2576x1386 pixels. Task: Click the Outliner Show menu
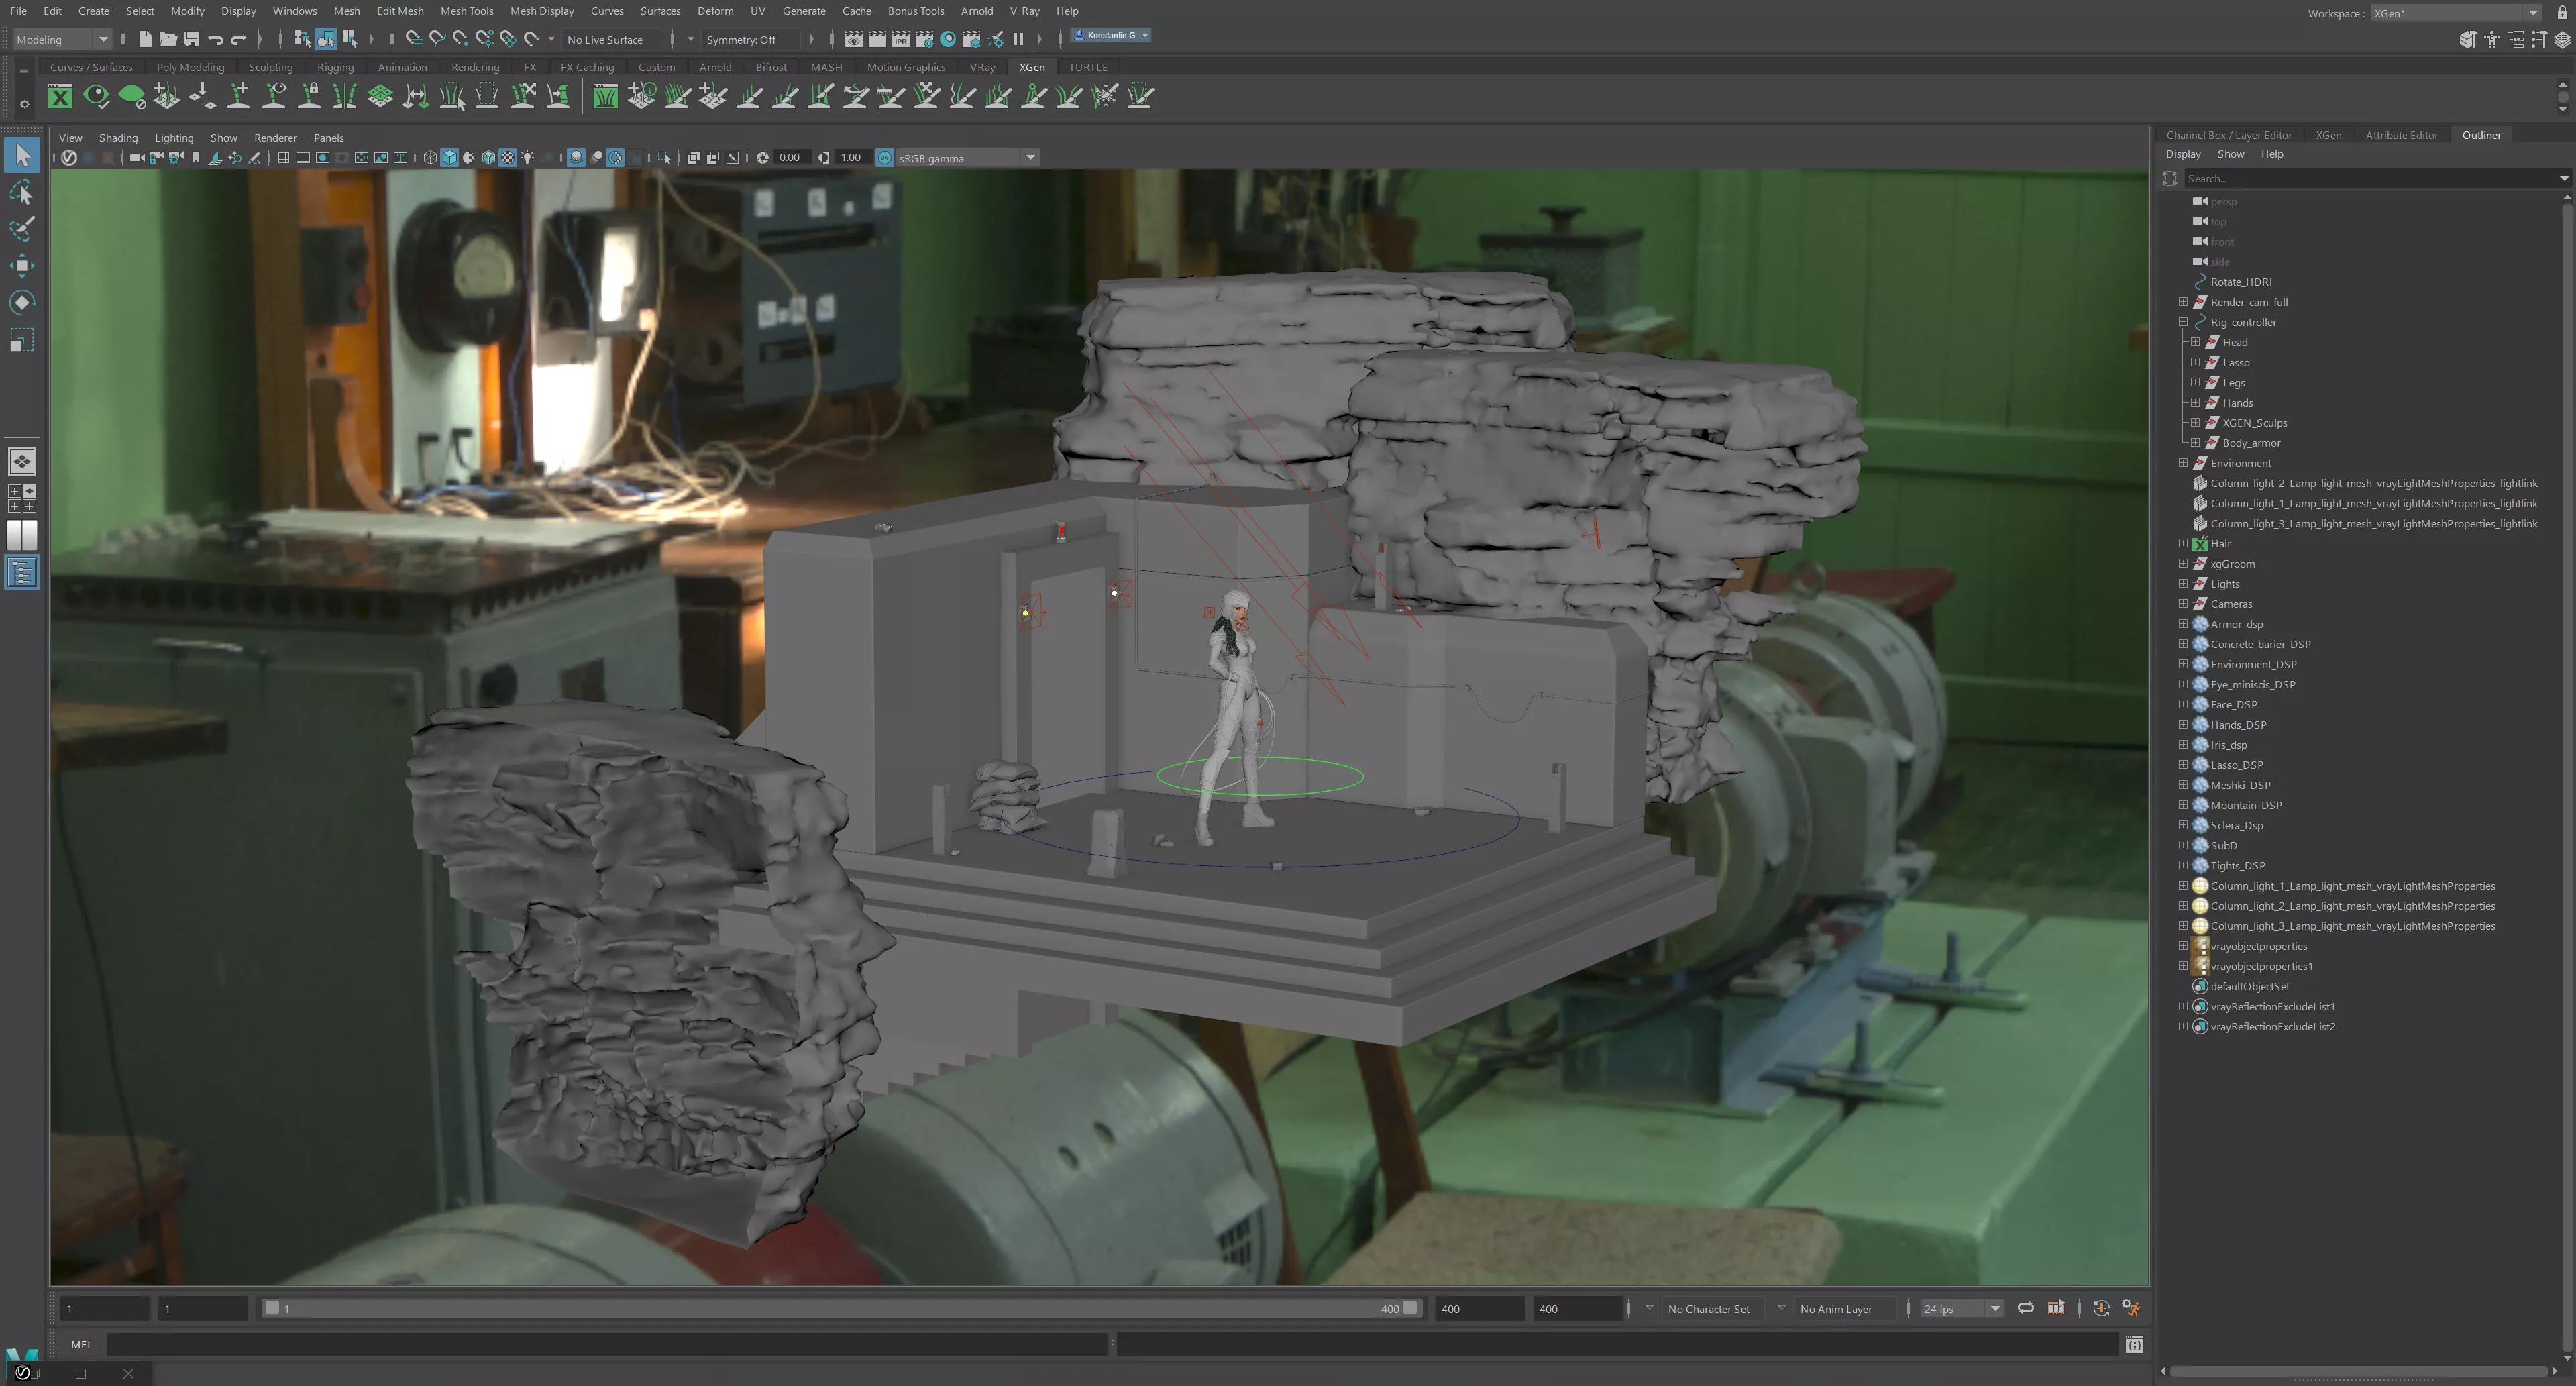click(x=2230, y=154)
